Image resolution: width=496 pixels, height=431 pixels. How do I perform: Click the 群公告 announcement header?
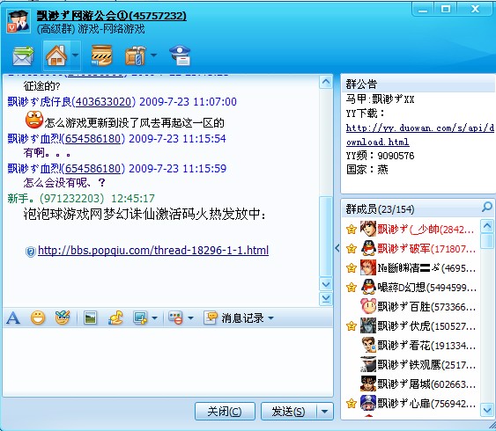tap(361, 84)
